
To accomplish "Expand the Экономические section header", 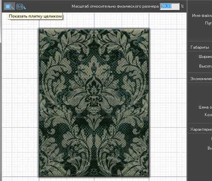I will (x=201, y=79).
